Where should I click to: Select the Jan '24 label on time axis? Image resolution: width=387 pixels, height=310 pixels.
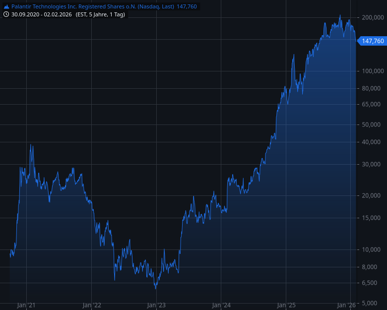221,305
